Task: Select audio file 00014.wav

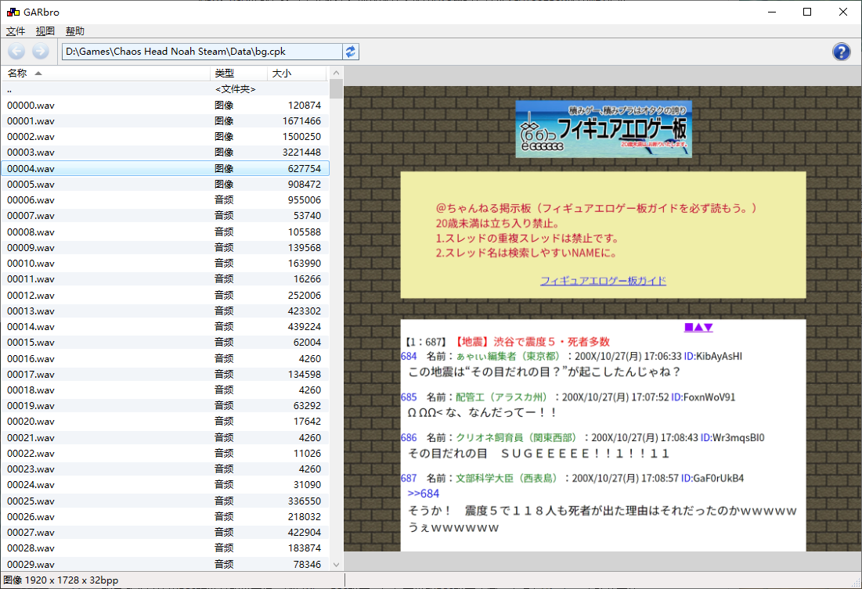Action: pos(165,326)
